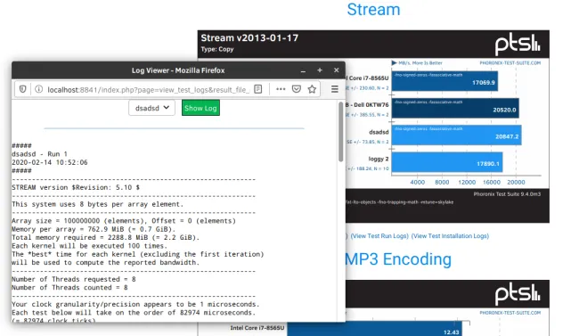
Task: Click the localhost URL address field
Action: (x=149, y=89)
